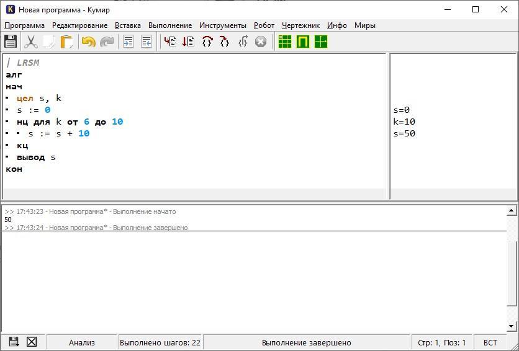
Task: Click the stop execution gray X icon
Action: pos(261,42)
